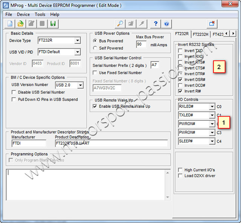Image resolution: width=241 pixels, height=223 pixels.
Task: Open the C0 RXLED# dropdown
Action: 212,106
